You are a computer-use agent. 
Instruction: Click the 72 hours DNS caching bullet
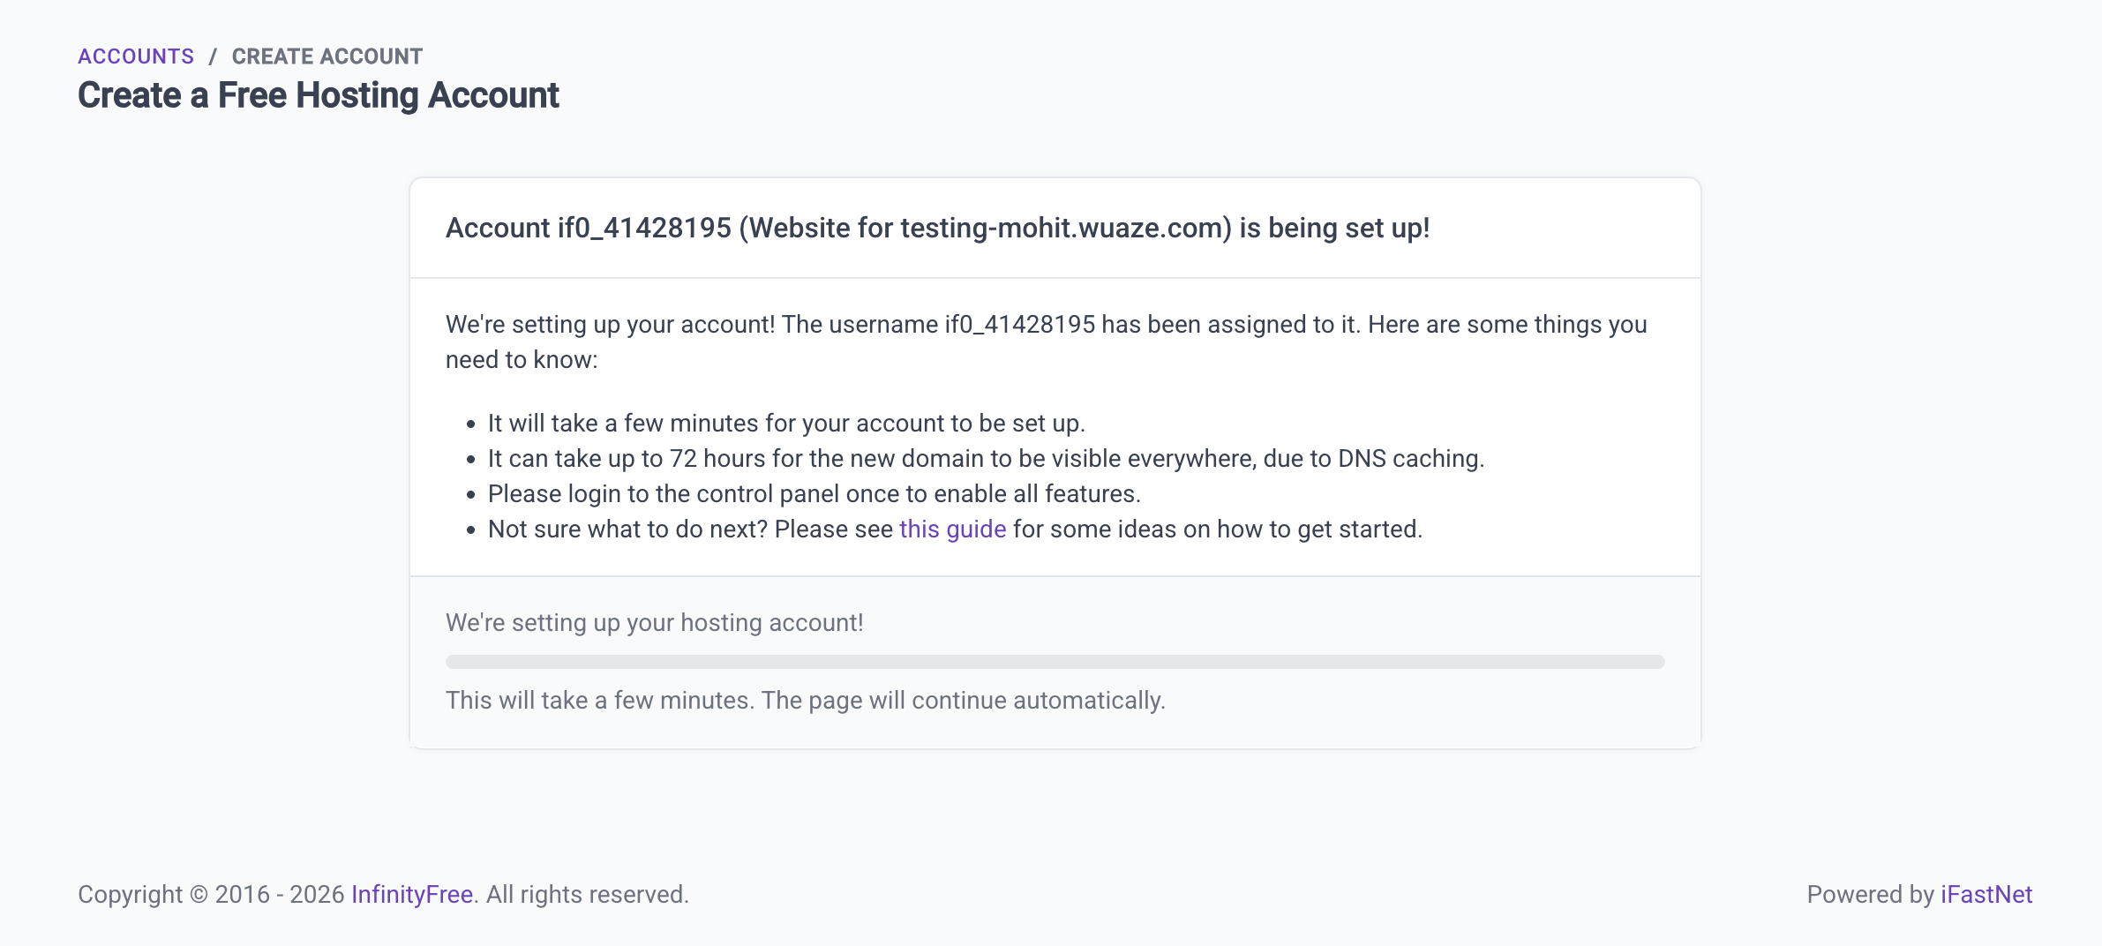(x=986, y=459)
